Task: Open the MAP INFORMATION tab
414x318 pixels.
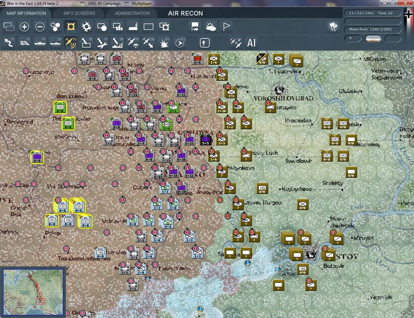Action: (26, 13)
